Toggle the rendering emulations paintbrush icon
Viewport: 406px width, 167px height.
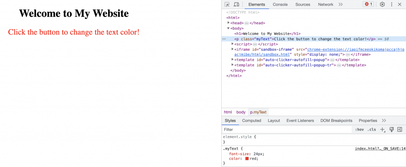(x=391, y=129)
